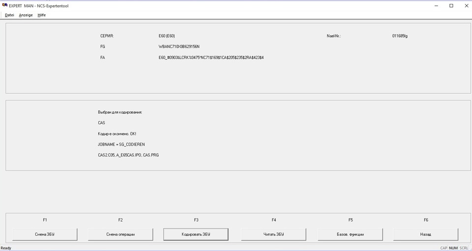Click the FG label
This screenshot has height=251, width=472.
(x=103, y=47)
